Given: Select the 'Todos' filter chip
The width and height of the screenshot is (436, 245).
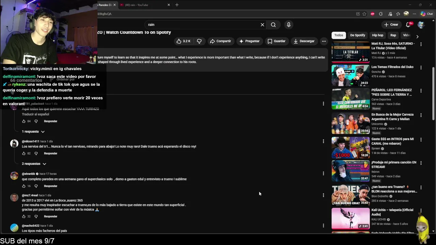Looking at the screenshot, I should [x=339, y=35].
